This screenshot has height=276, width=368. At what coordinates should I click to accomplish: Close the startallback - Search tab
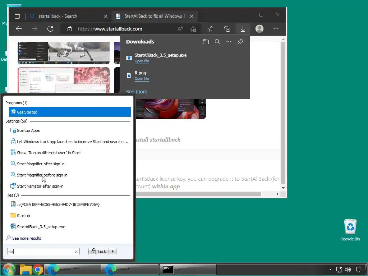point(106,17)
